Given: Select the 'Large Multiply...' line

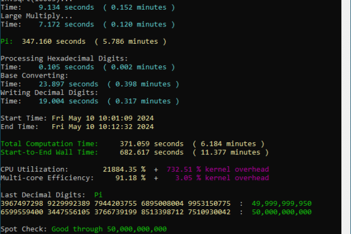Looking at the screenshot, I should tap(37, 16).
